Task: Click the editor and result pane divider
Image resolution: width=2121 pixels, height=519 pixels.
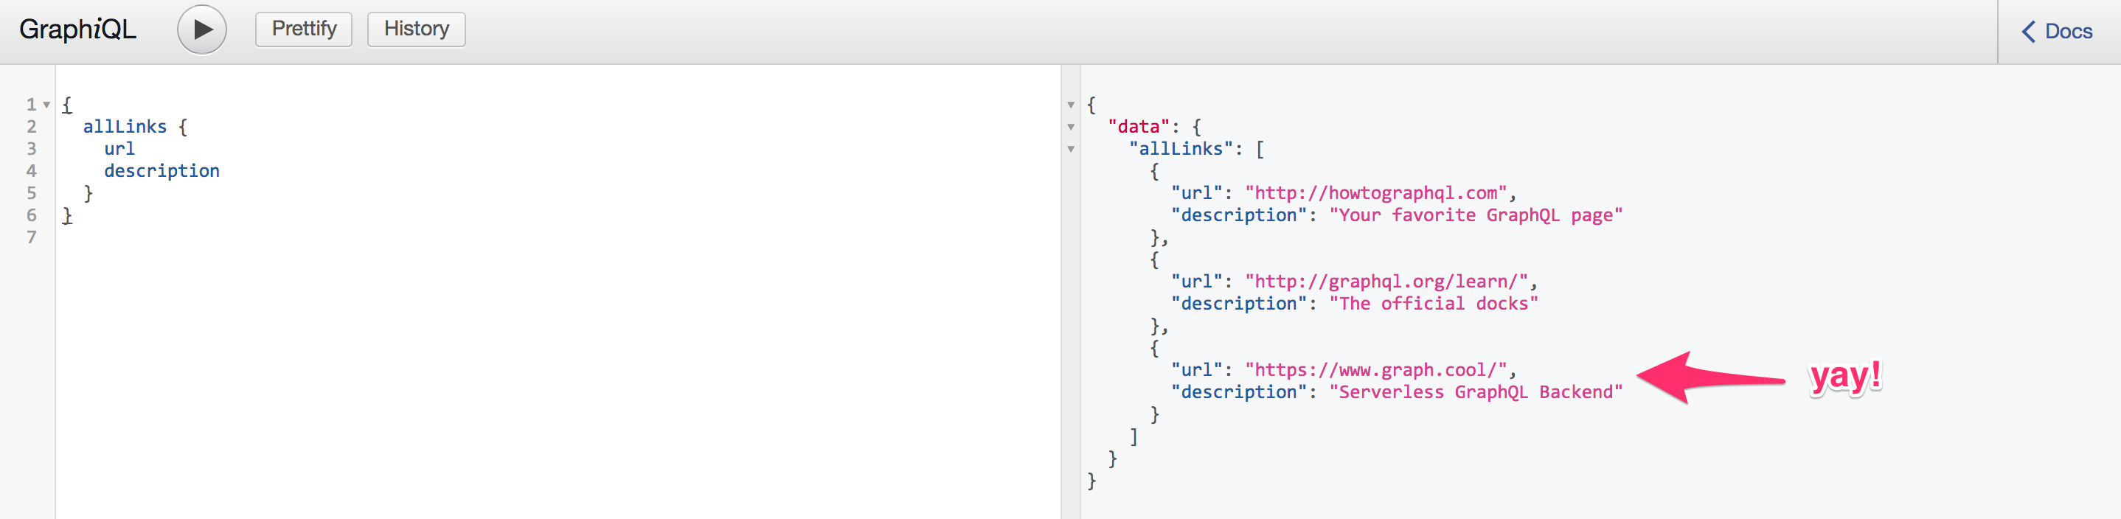Action: tap(1070, 329)
